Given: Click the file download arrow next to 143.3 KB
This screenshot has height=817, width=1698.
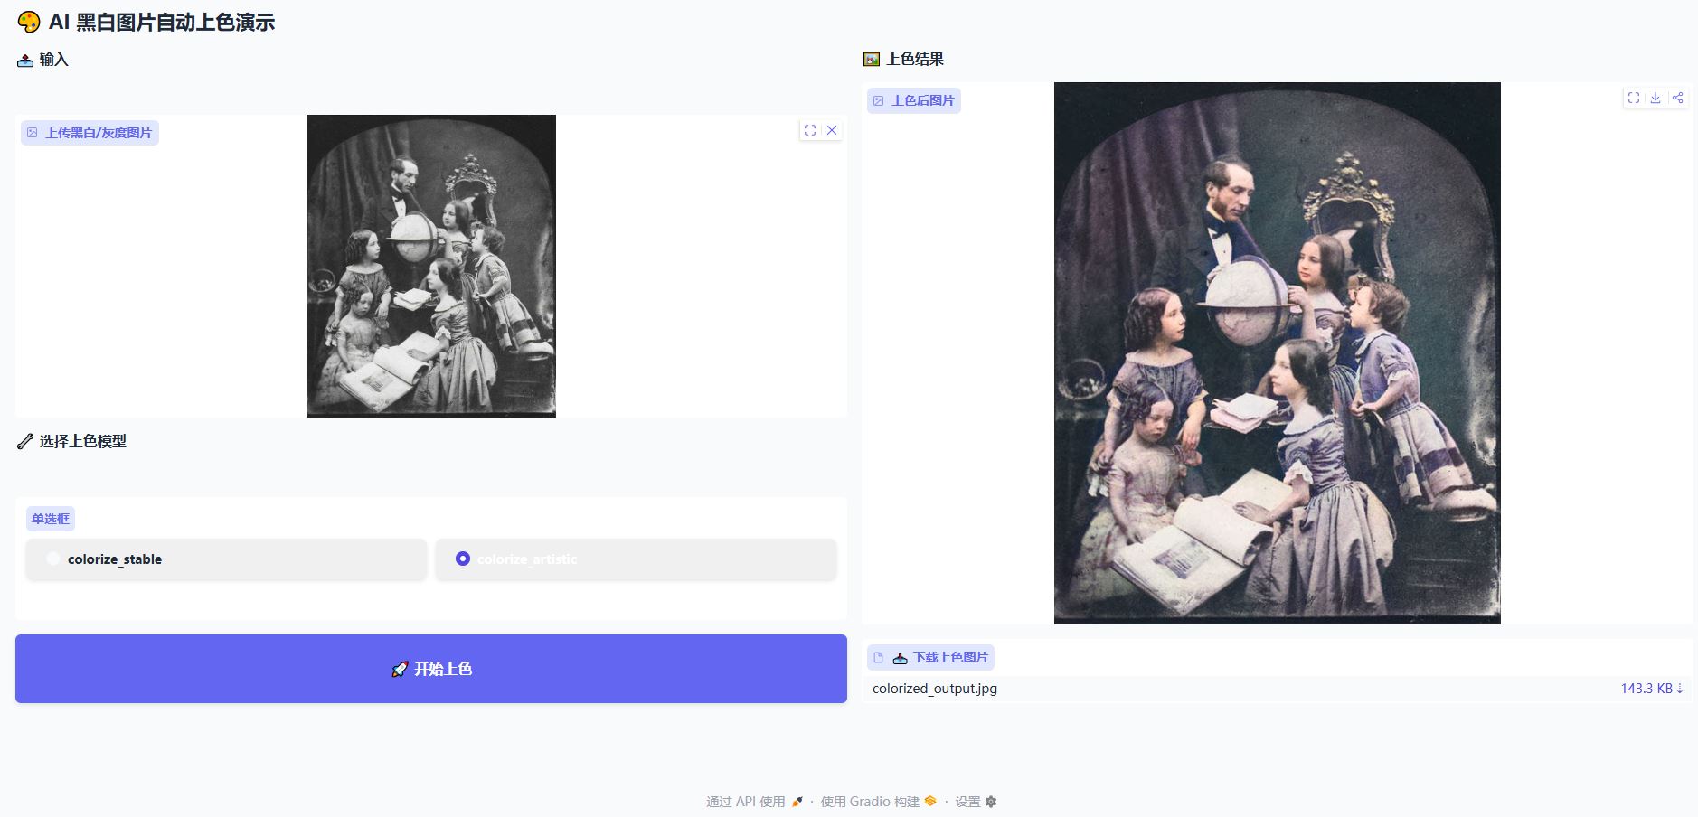Looking at the screenshot, I should (1680, 689).
